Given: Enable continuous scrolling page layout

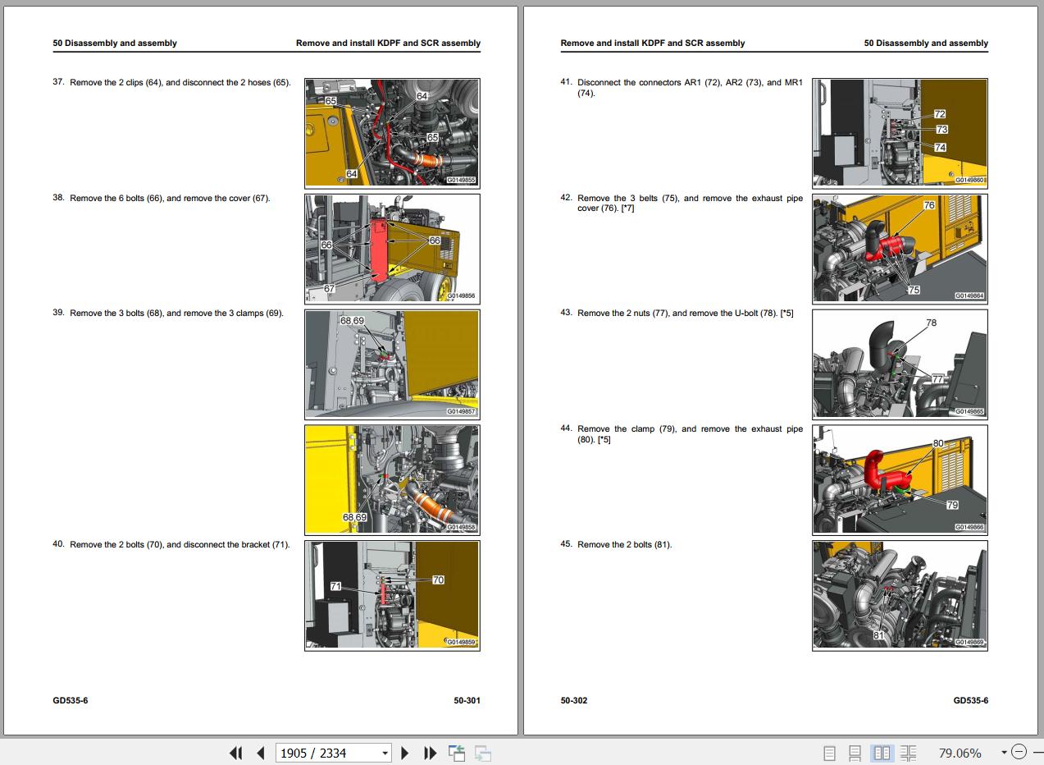Looking at the screenshot, I should click(855, 753).
